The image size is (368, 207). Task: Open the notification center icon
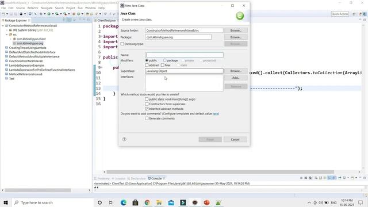point(361,202)
